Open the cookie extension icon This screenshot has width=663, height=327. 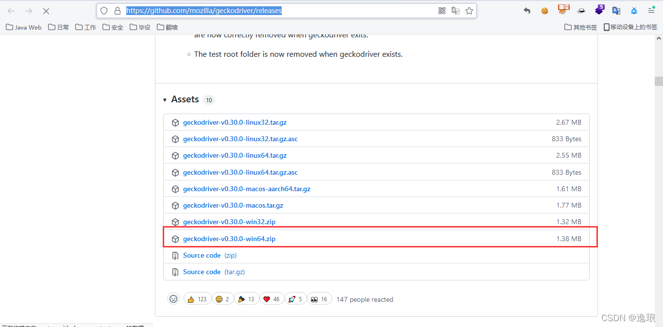544,11
